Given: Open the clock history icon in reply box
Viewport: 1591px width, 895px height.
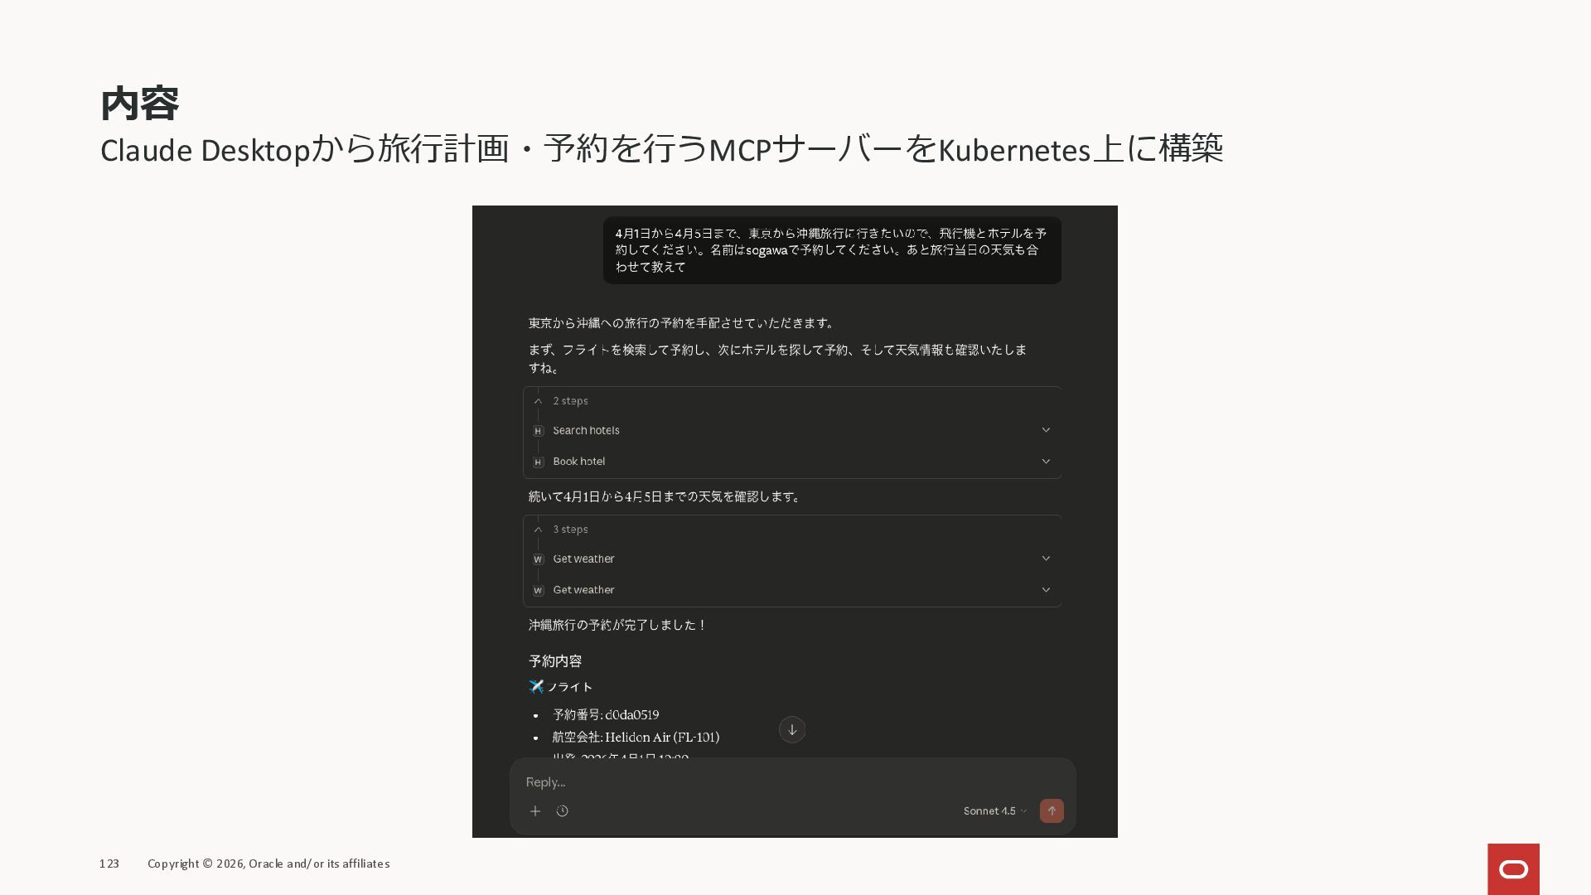Looking at the screenshot, I should [563, 811].
